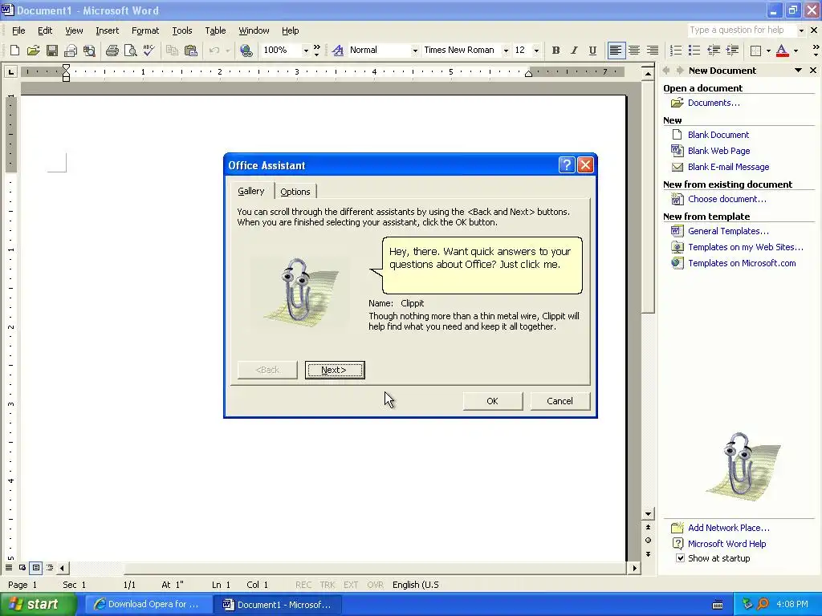Toggle Bold formatting
Screen dimensions: 822x616
click(555, 51)
